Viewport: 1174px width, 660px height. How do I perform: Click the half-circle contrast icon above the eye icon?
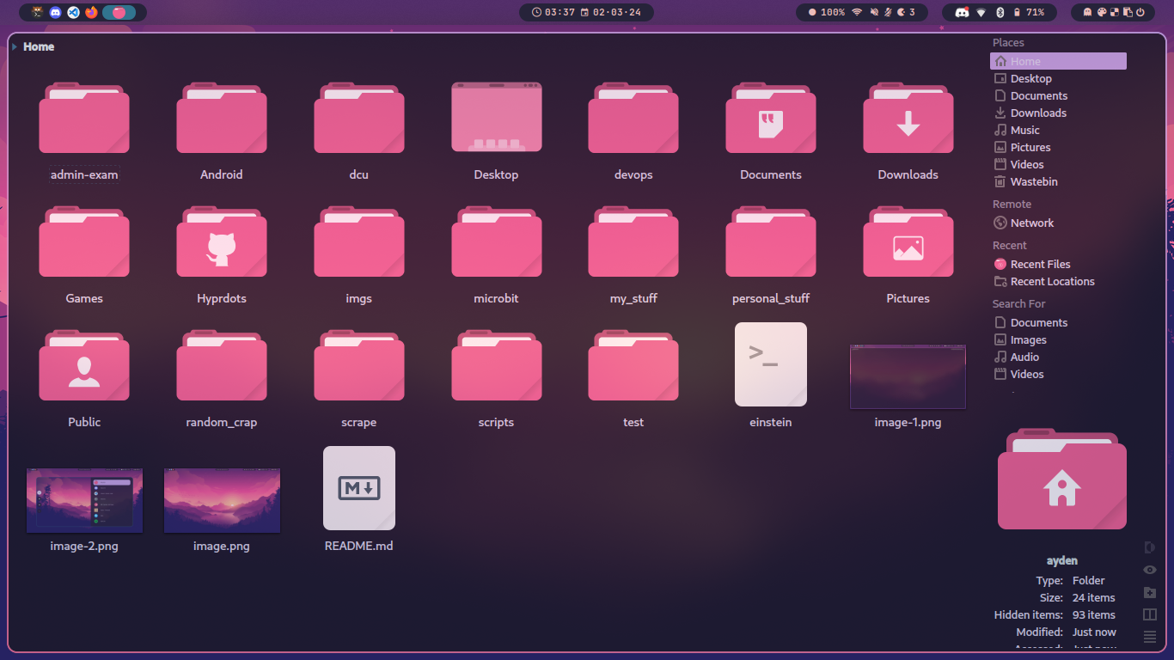pyautogui.click(x=1150, y=547)
